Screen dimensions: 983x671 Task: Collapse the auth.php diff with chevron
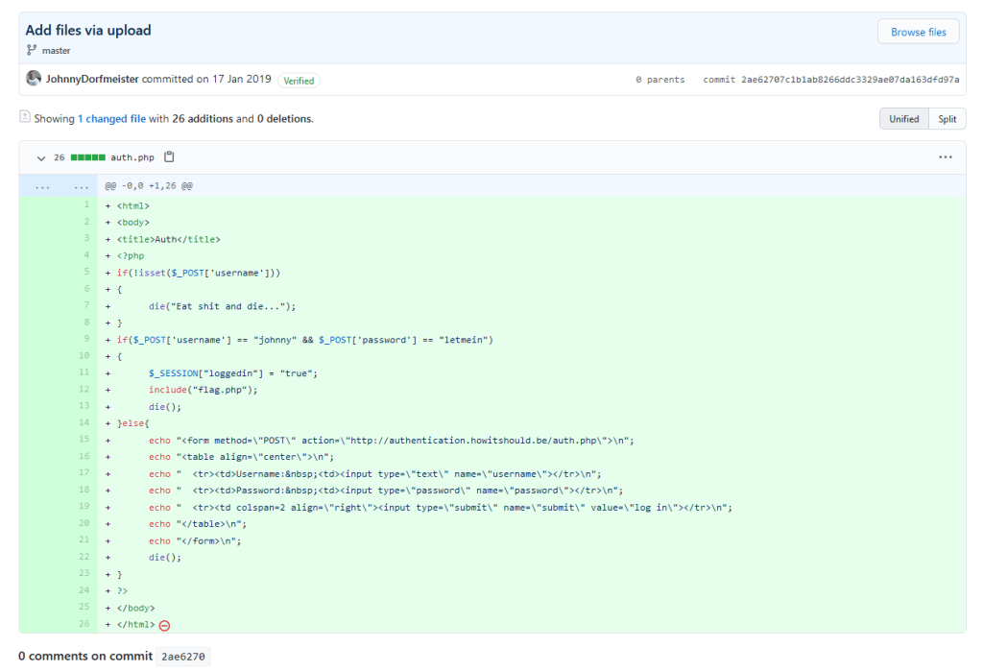[x=41, y=157]
